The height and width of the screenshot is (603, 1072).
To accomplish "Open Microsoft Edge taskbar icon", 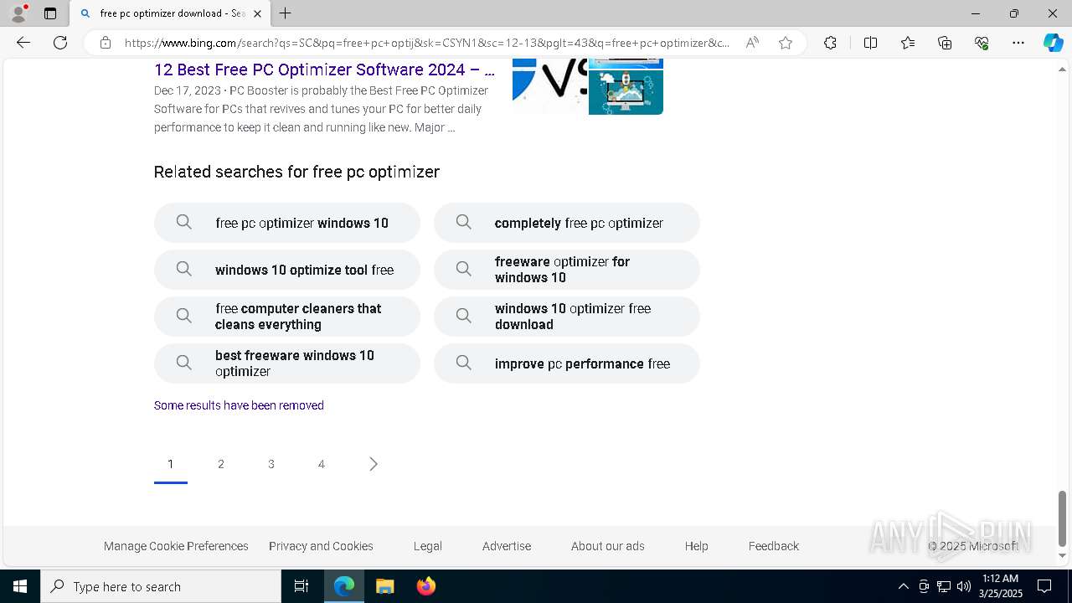I will tap(344, 586).
